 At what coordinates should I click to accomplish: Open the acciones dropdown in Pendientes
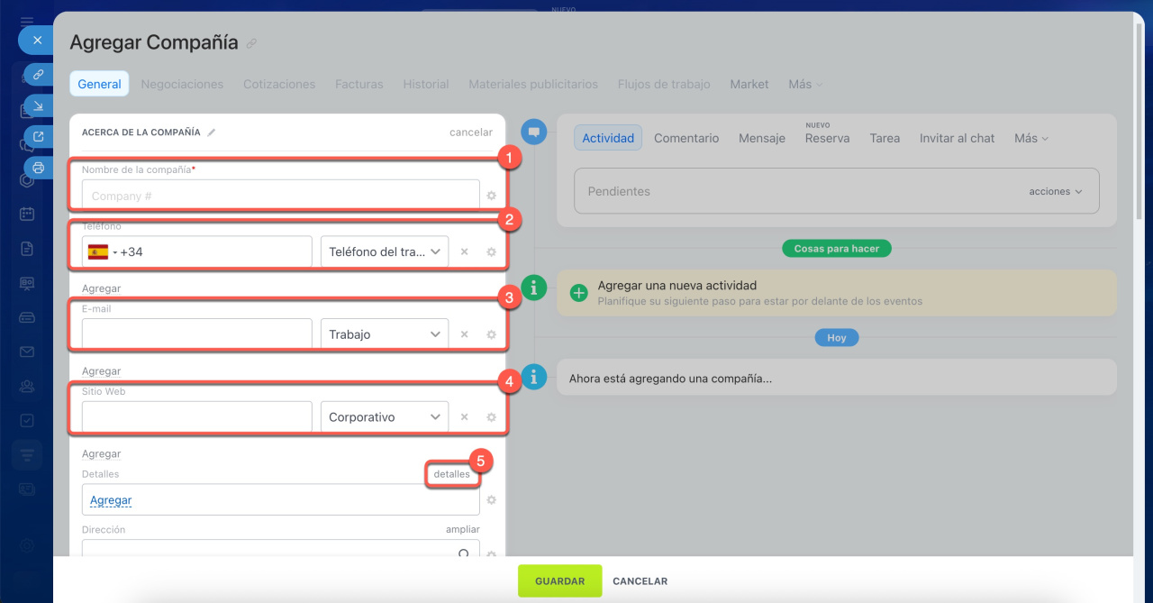[x=1055, y=192]
